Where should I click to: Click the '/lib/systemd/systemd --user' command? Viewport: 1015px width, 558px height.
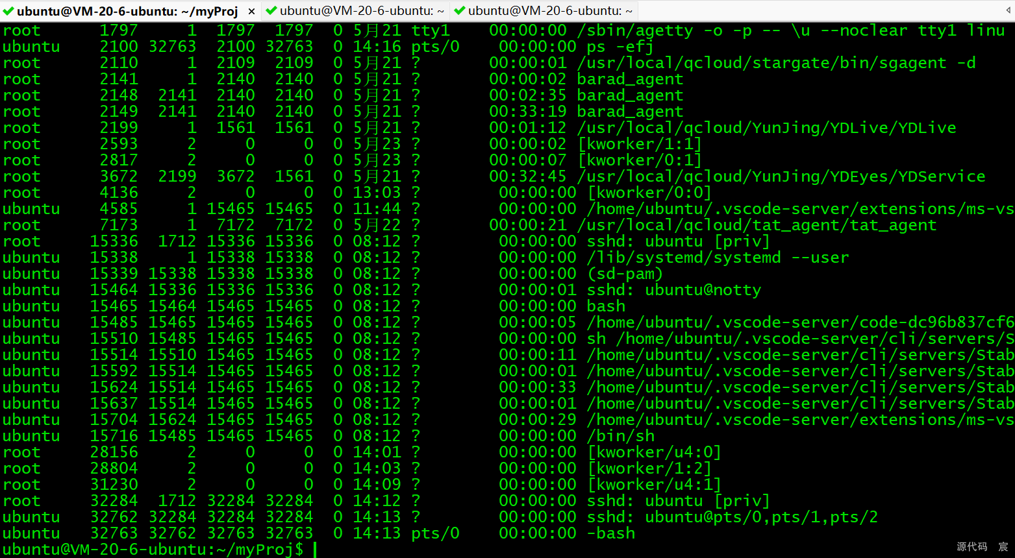(x=718, y=258)
